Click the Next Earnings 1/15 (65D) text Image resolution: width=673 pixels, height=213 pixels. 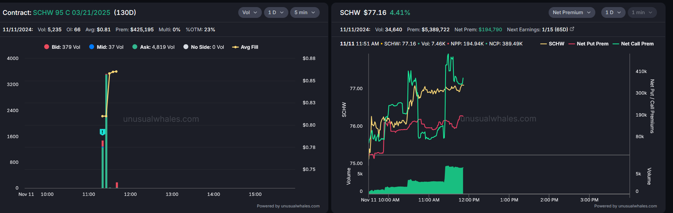(x=537, y=29)
